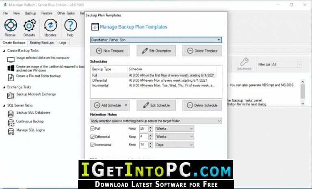The image size is (312, 189).
Task: Click the Delete Schedule button
Action: click(202, 105)
